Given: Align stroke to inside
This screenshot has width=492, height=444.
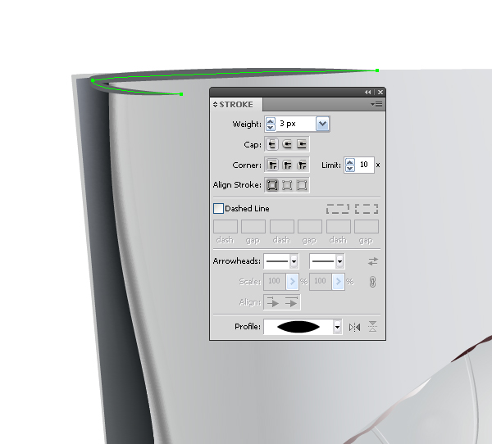Looking at the screenshot, I should click(287, 185).
